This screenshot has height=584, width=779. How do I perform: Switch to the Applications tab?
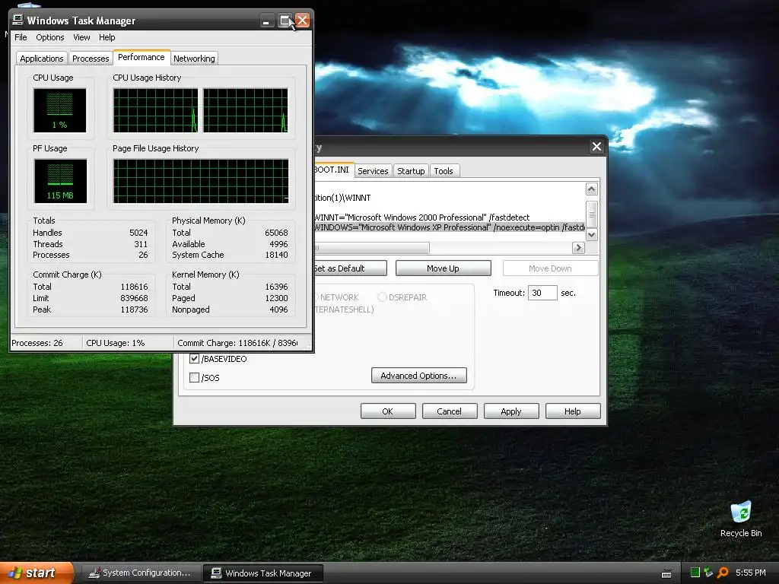click(42, 59)
